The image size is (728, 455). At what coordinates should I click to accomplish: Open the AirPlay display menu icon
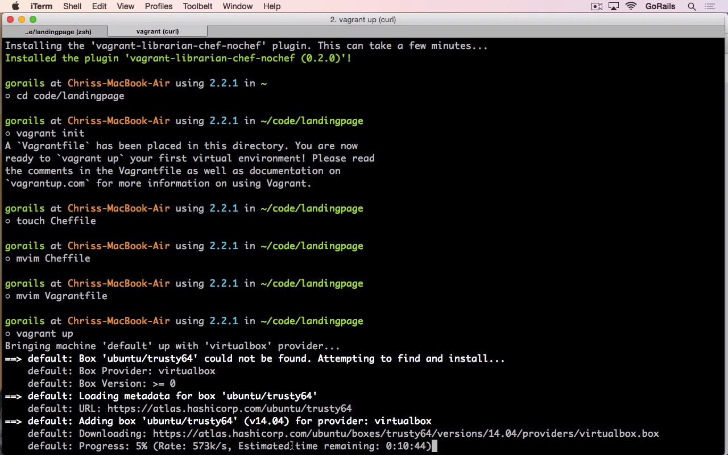coord(613,6)
